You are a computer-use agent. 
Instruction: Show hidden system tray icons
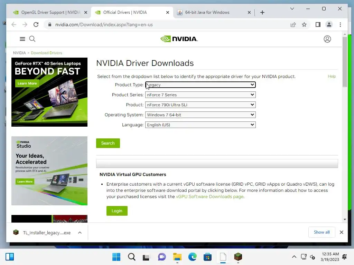point(294,257)
